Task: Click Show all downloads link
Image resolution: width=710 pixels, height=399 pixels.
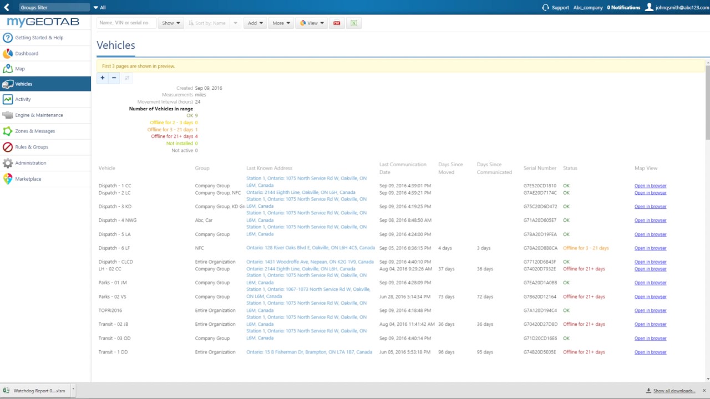Action: pyautogui.click(x=674, y=391)
